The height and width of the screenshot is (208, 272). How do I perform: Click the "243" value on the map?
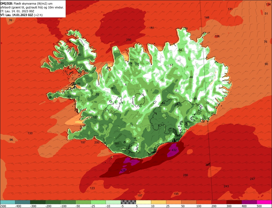226,186
